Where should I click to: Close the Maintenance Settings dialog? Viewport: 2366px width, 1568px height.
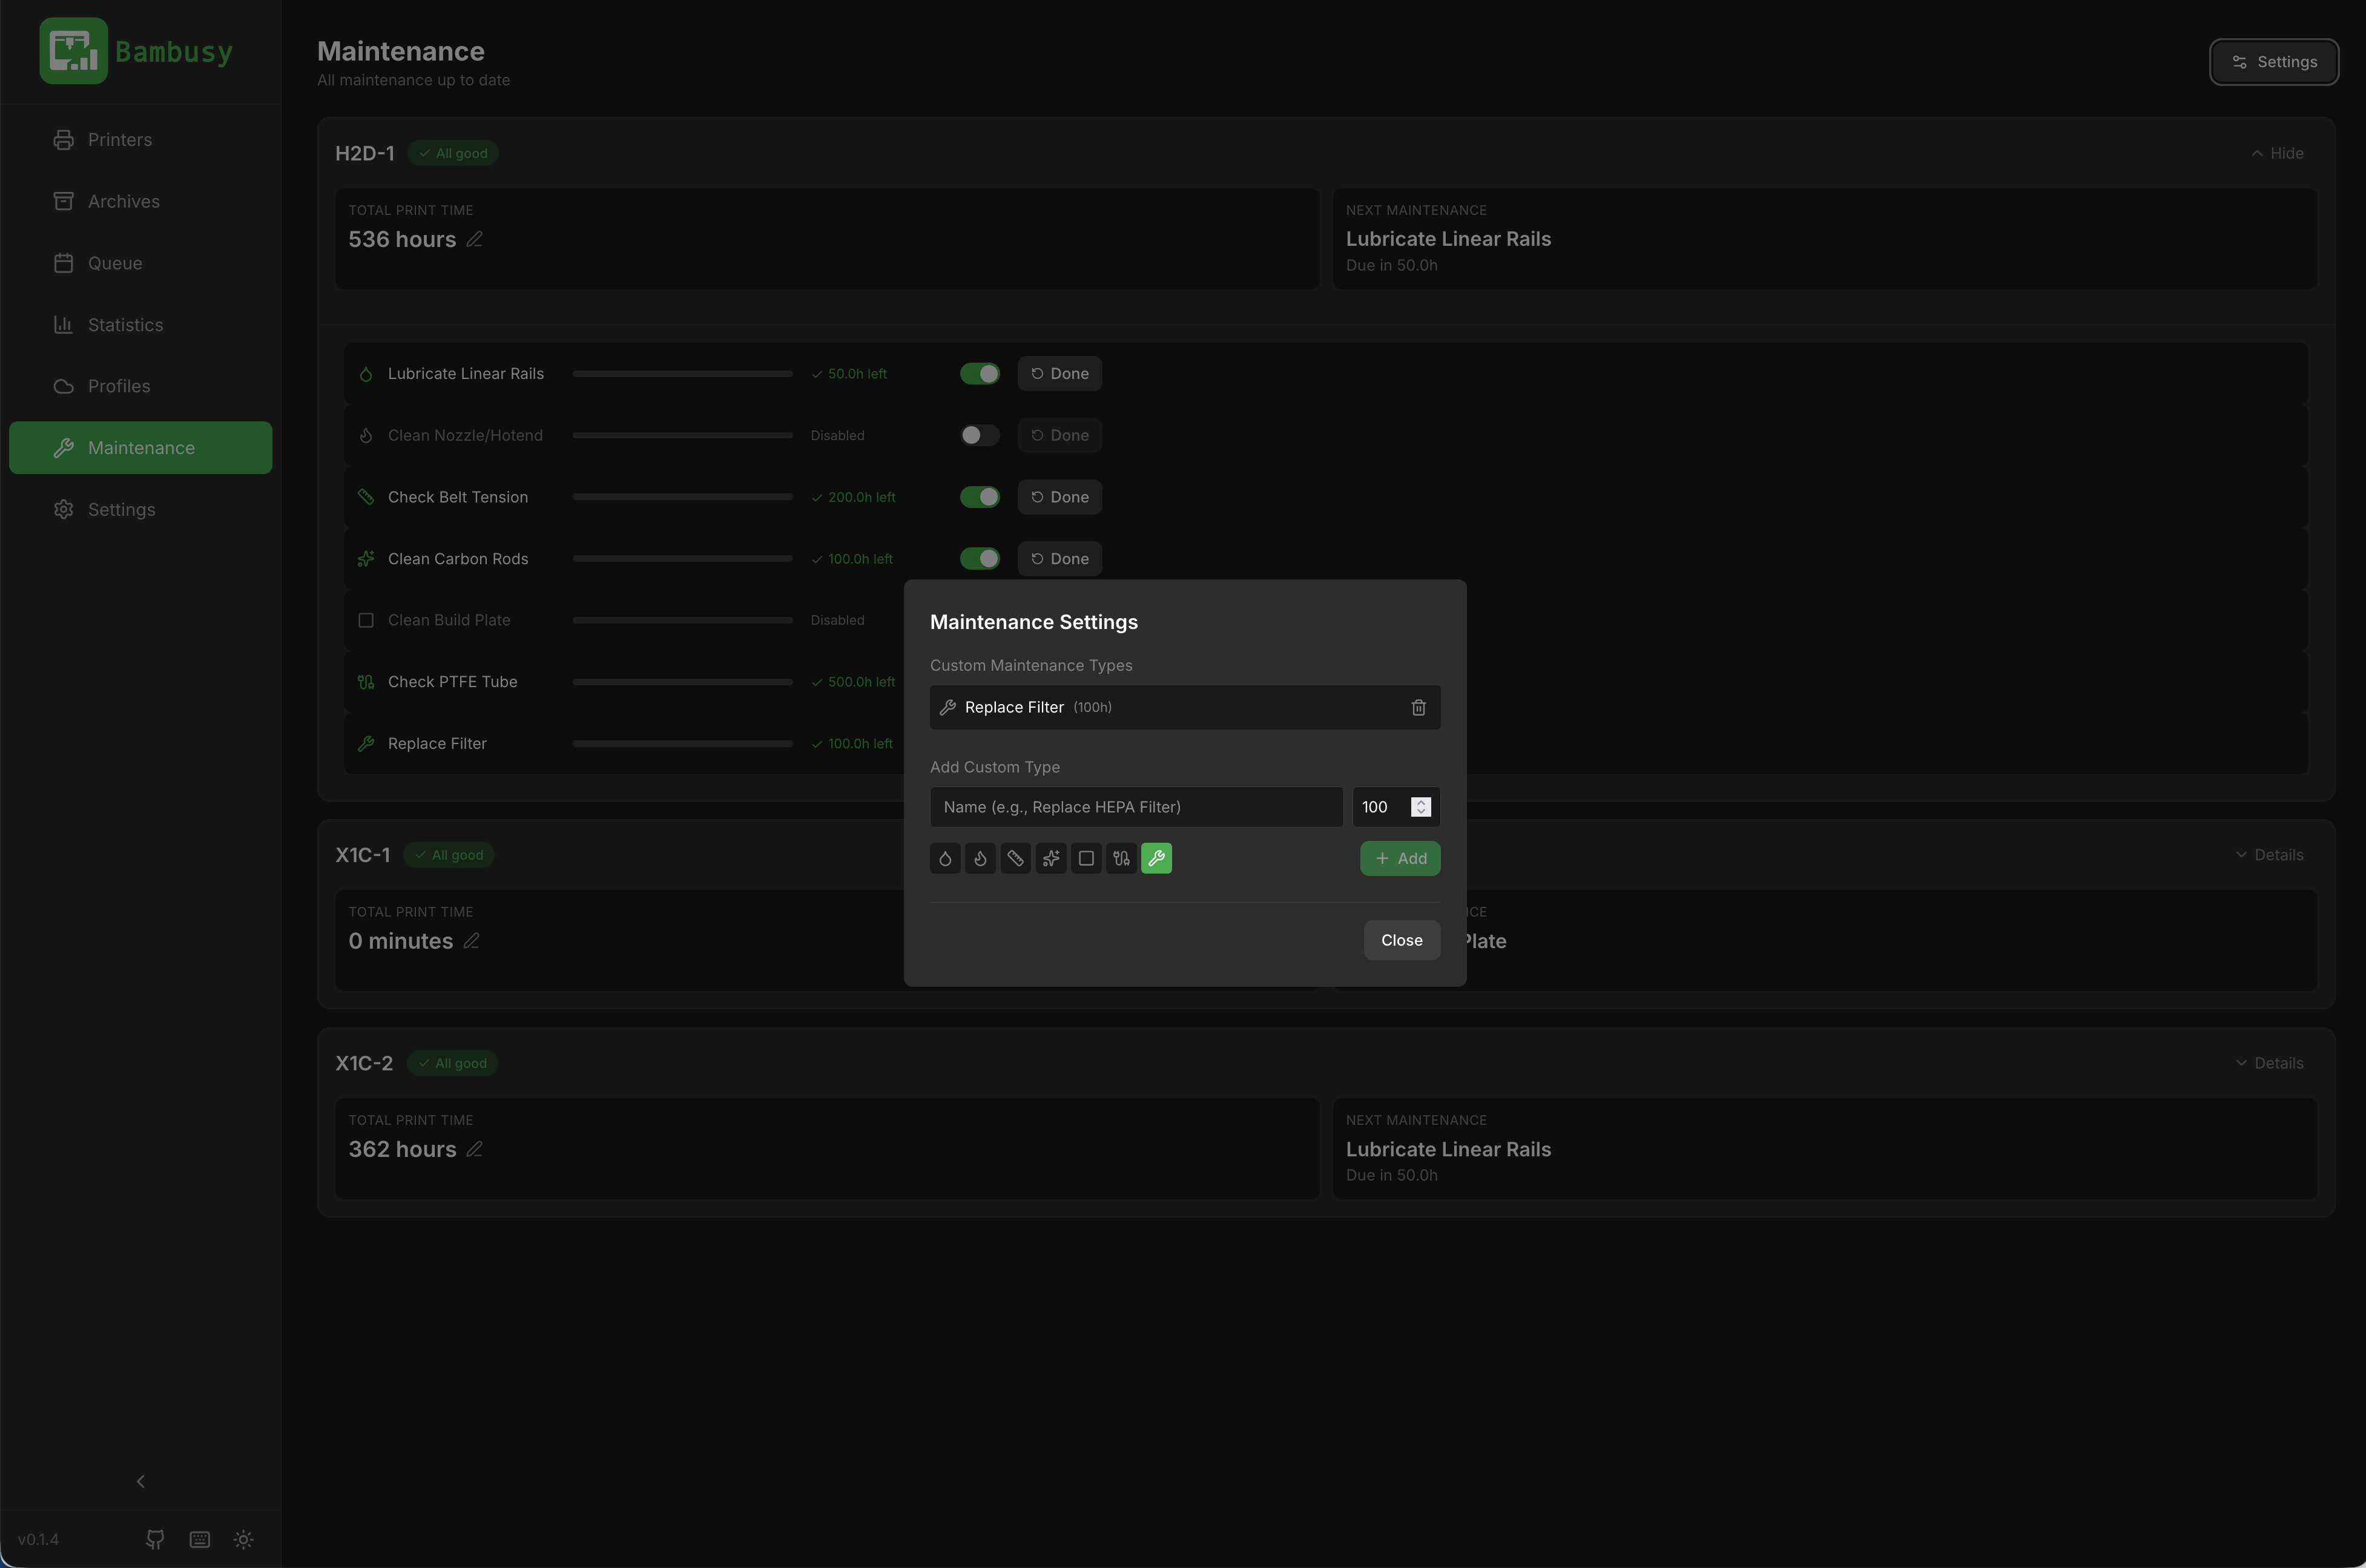[x=1402, y=940]
